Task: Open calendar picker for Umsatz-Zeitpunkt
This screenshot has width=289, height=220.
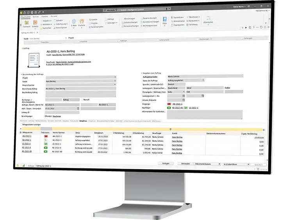Action: tap(184, 100)
